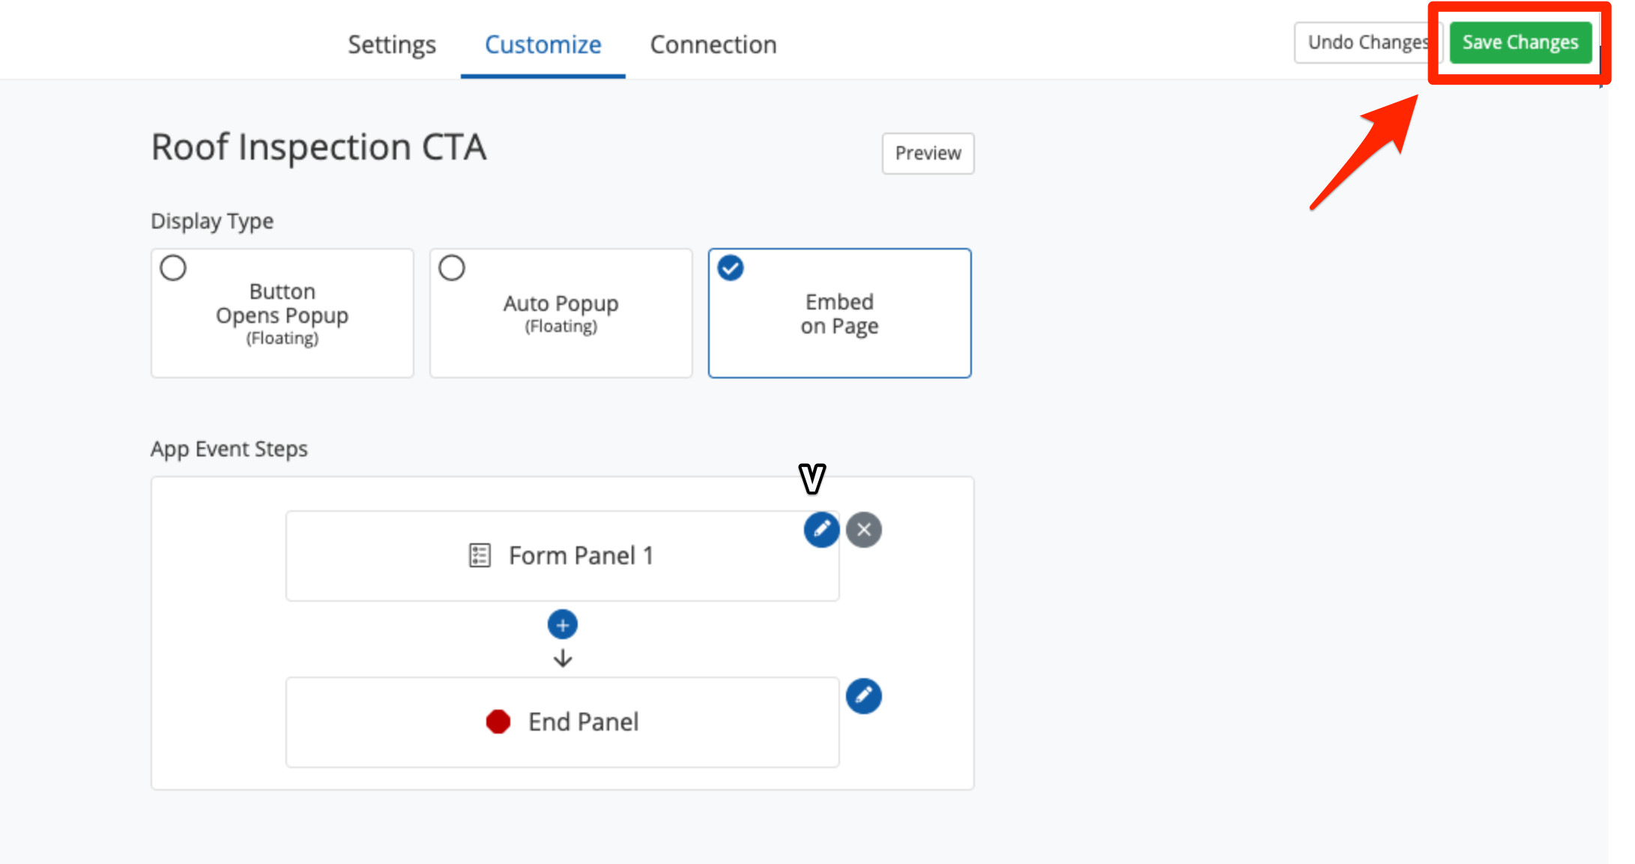Screen dimensions: 1635x864
Task: Select the Form Panel 1 step card
Action: point(562,556)
